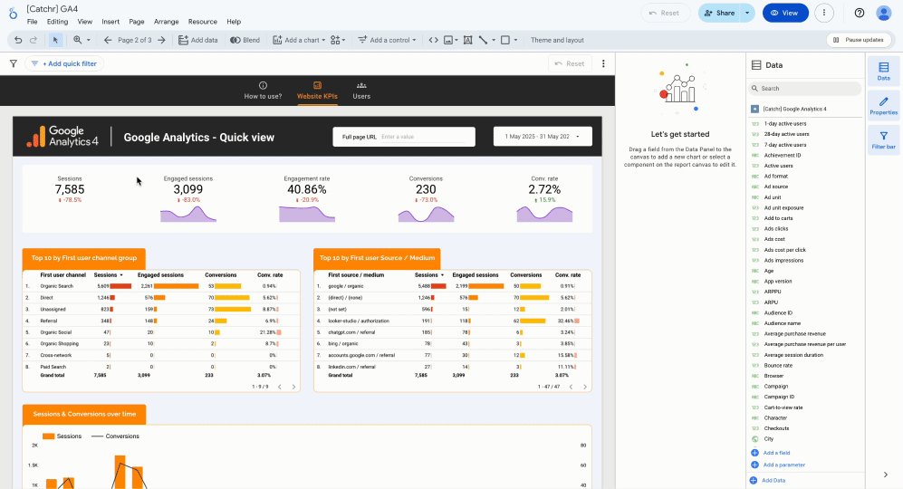Switch to Data side panel tab
The width and height of the screenshot is (903, 489).
[883, 72]
